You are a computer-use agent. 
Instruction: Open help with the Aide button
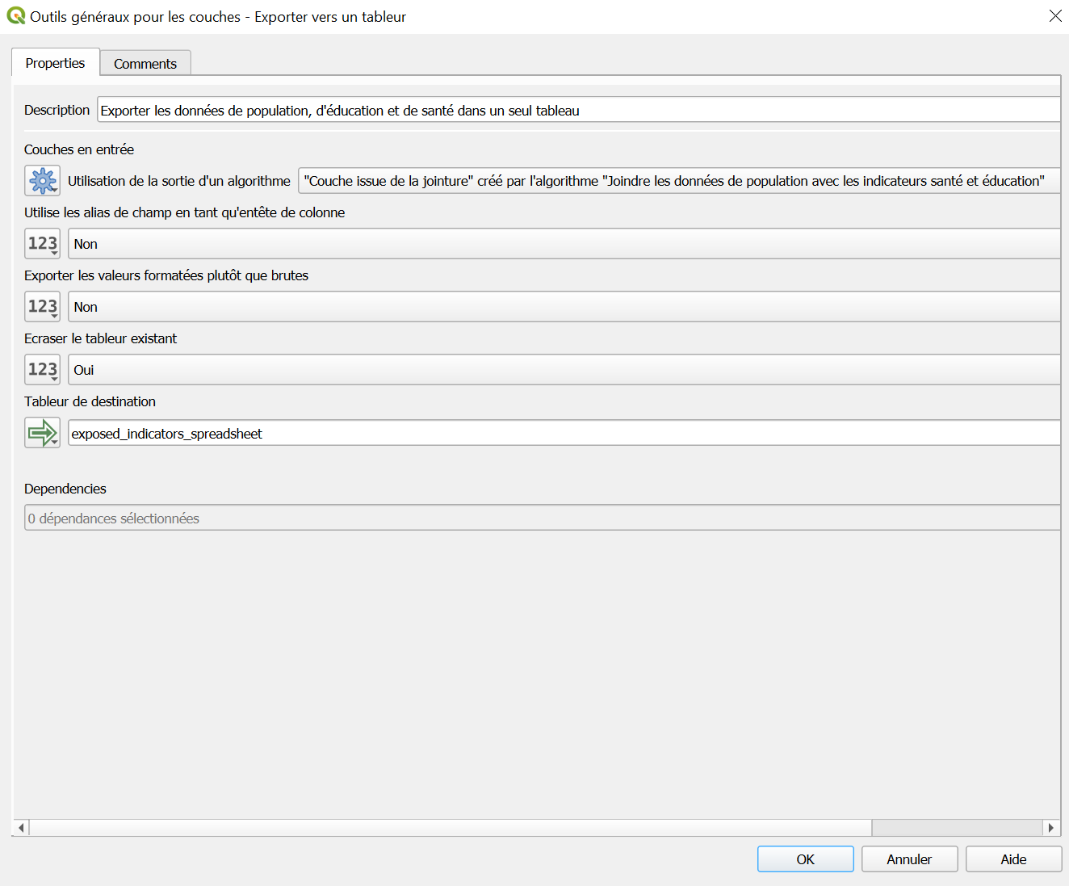click(x=1013, y=859)
